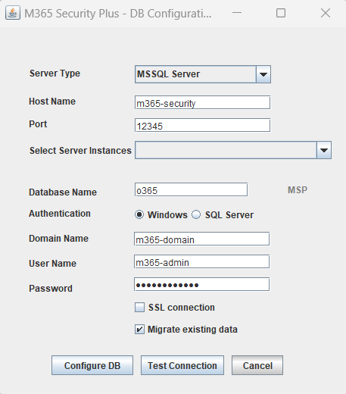The image size is (346, 394).
Task: Maximize the DB Configuration window
Action: (x=281, y=13)
